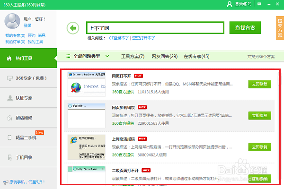Click the orange 提交方案 side button
The width and height of the screenshot is (284, 189).
tap(280, 28)
